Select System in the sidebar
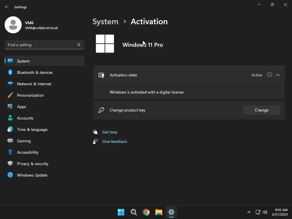This screenshot has height=219, width=292. [44, 61]
